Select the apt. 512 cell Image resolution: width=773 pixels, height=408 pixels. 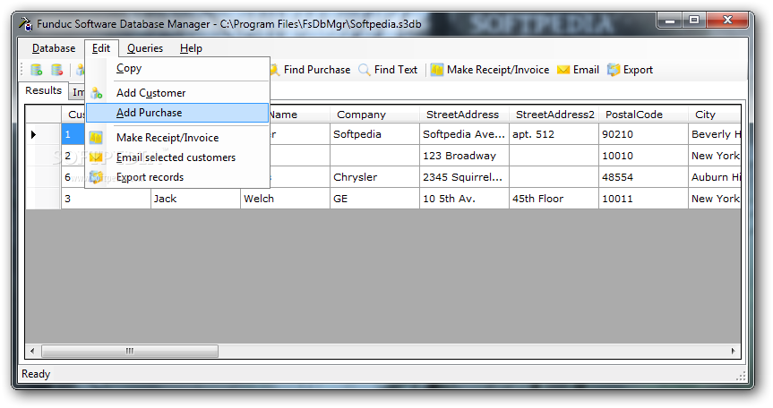(x=554, y=134)
